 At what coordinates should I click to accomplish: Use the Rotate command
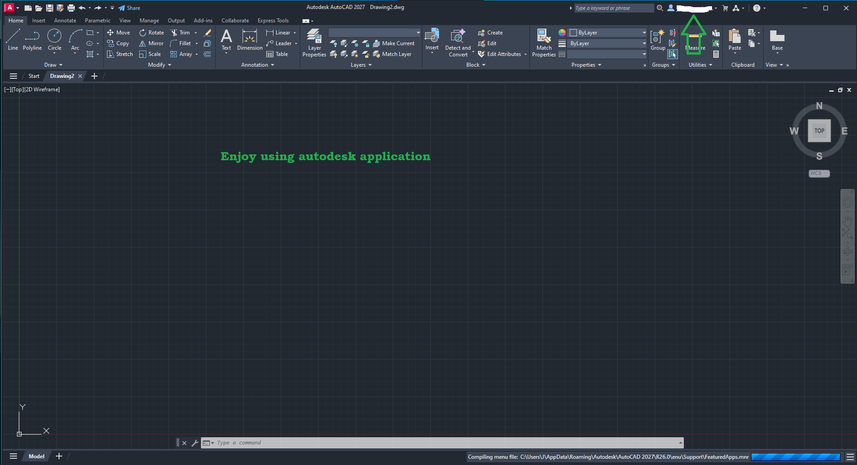(152, 33)
